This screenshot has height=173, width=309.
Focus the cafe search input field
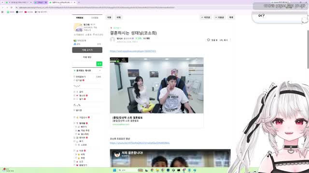[x=84, y=64]
